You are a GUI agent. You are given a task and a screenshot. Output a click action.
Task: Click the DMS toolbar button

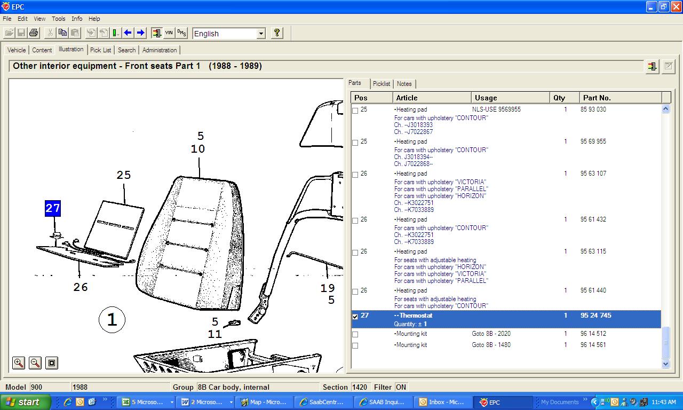tap(182, 33)
